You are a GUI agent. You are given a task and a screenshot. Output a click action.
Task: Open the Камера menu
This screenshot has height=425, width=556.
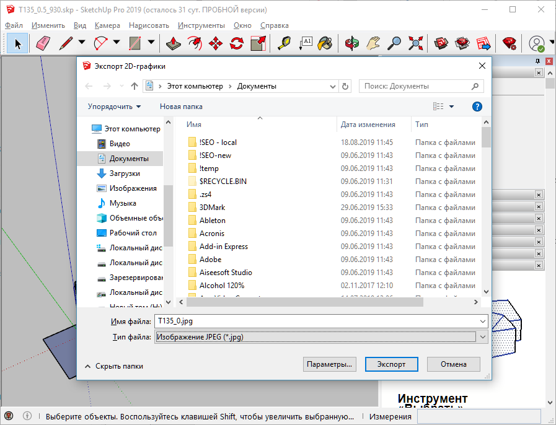point(107,25)
